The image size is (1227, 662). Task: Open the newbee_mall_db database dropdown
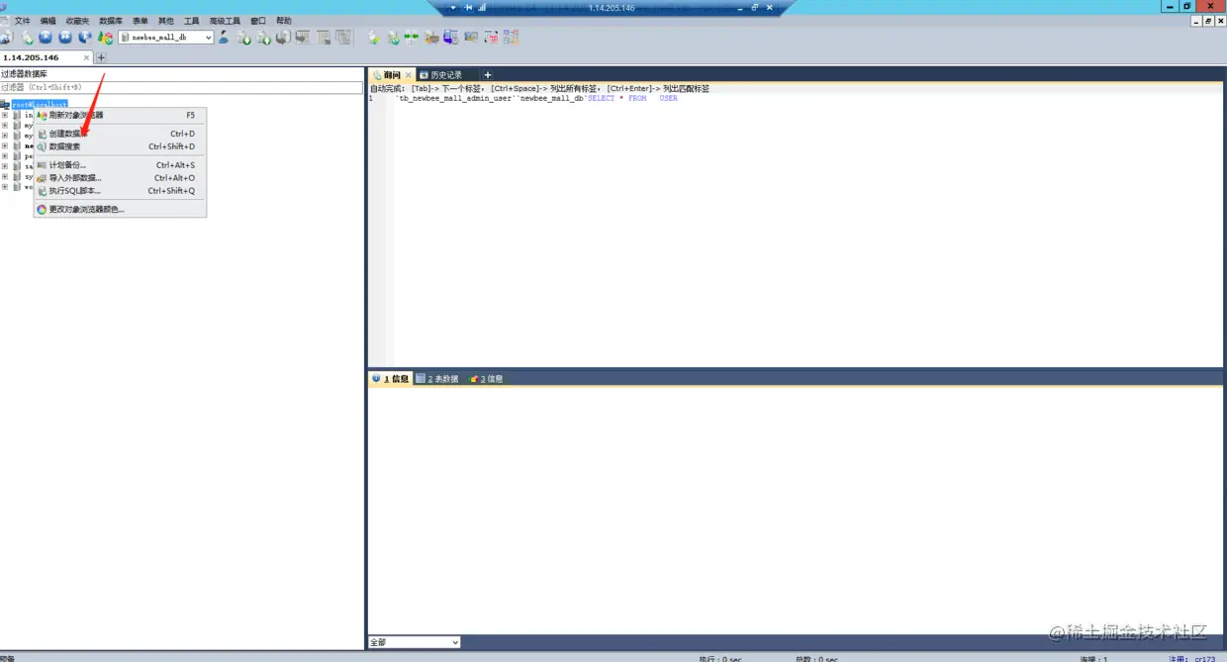point(166,38)
